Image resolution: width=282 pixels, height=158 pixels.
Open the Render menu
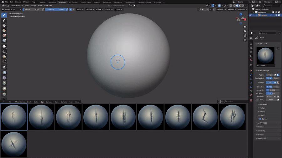click(x=18, y=2)
